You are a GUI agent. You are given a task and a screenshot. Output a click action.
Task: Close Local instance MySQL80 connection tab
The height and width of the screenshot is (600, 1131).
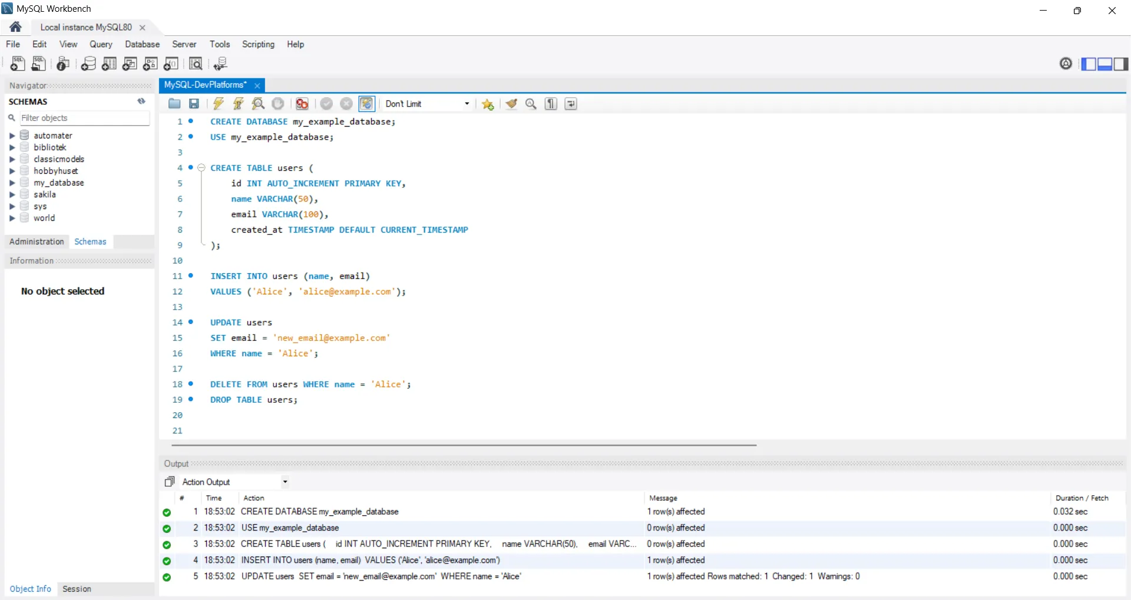143,28
